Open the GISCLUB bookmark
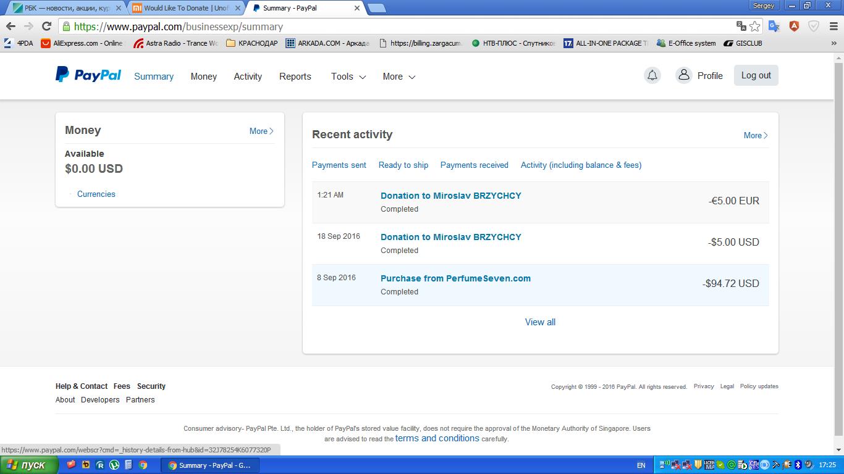The height and width of the screenshot is (474, 844). pos(743,43)
